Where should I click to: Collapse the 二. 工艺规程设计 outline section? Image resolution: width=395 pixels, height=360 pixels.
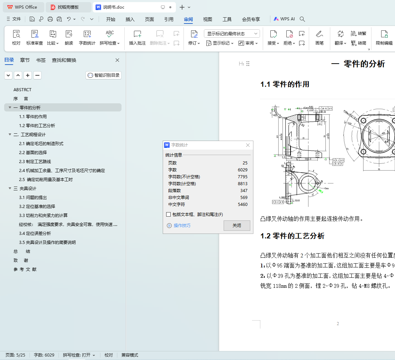pos(10,134)
